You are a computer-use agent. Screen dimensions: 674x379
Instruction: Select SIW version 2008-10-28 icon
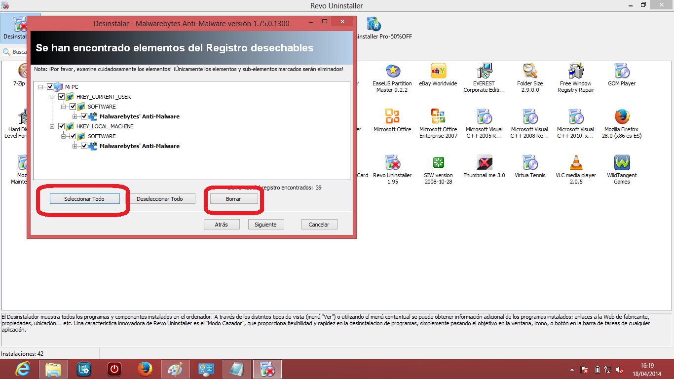pos(438,162)
